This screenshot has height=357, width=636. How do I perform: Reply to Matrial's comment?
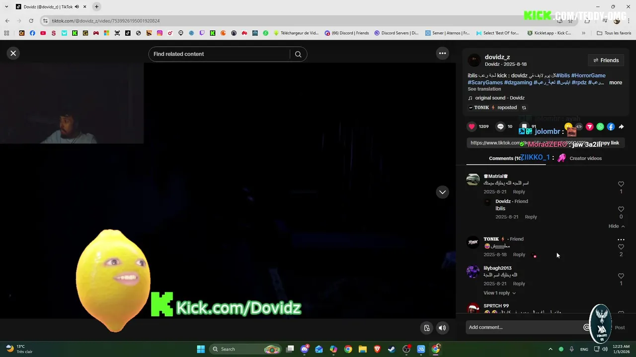tap(519, 191)
